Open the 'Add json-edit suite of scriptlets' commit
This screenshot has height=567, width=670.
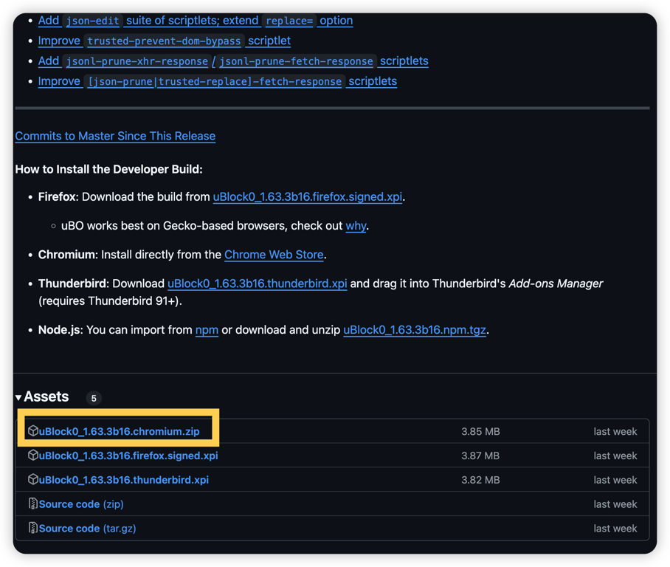196,21
